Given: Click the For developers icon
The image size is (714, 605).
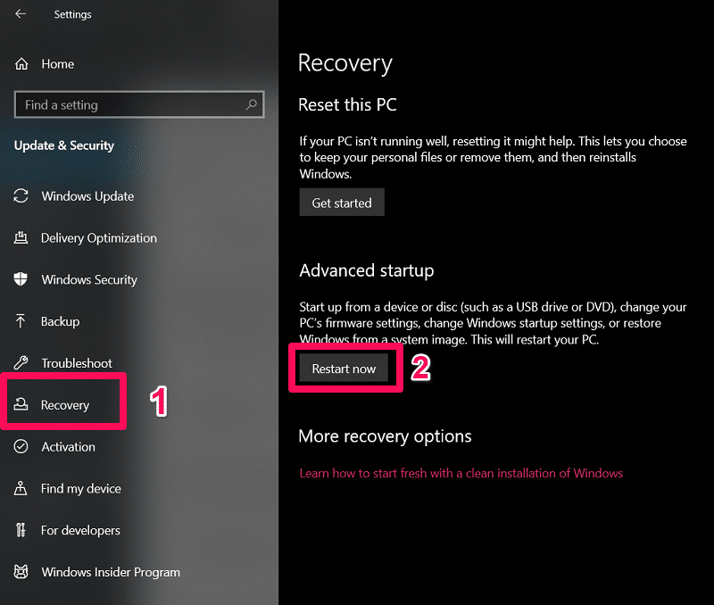Looking at the screenshot, I should coord(21,530).
